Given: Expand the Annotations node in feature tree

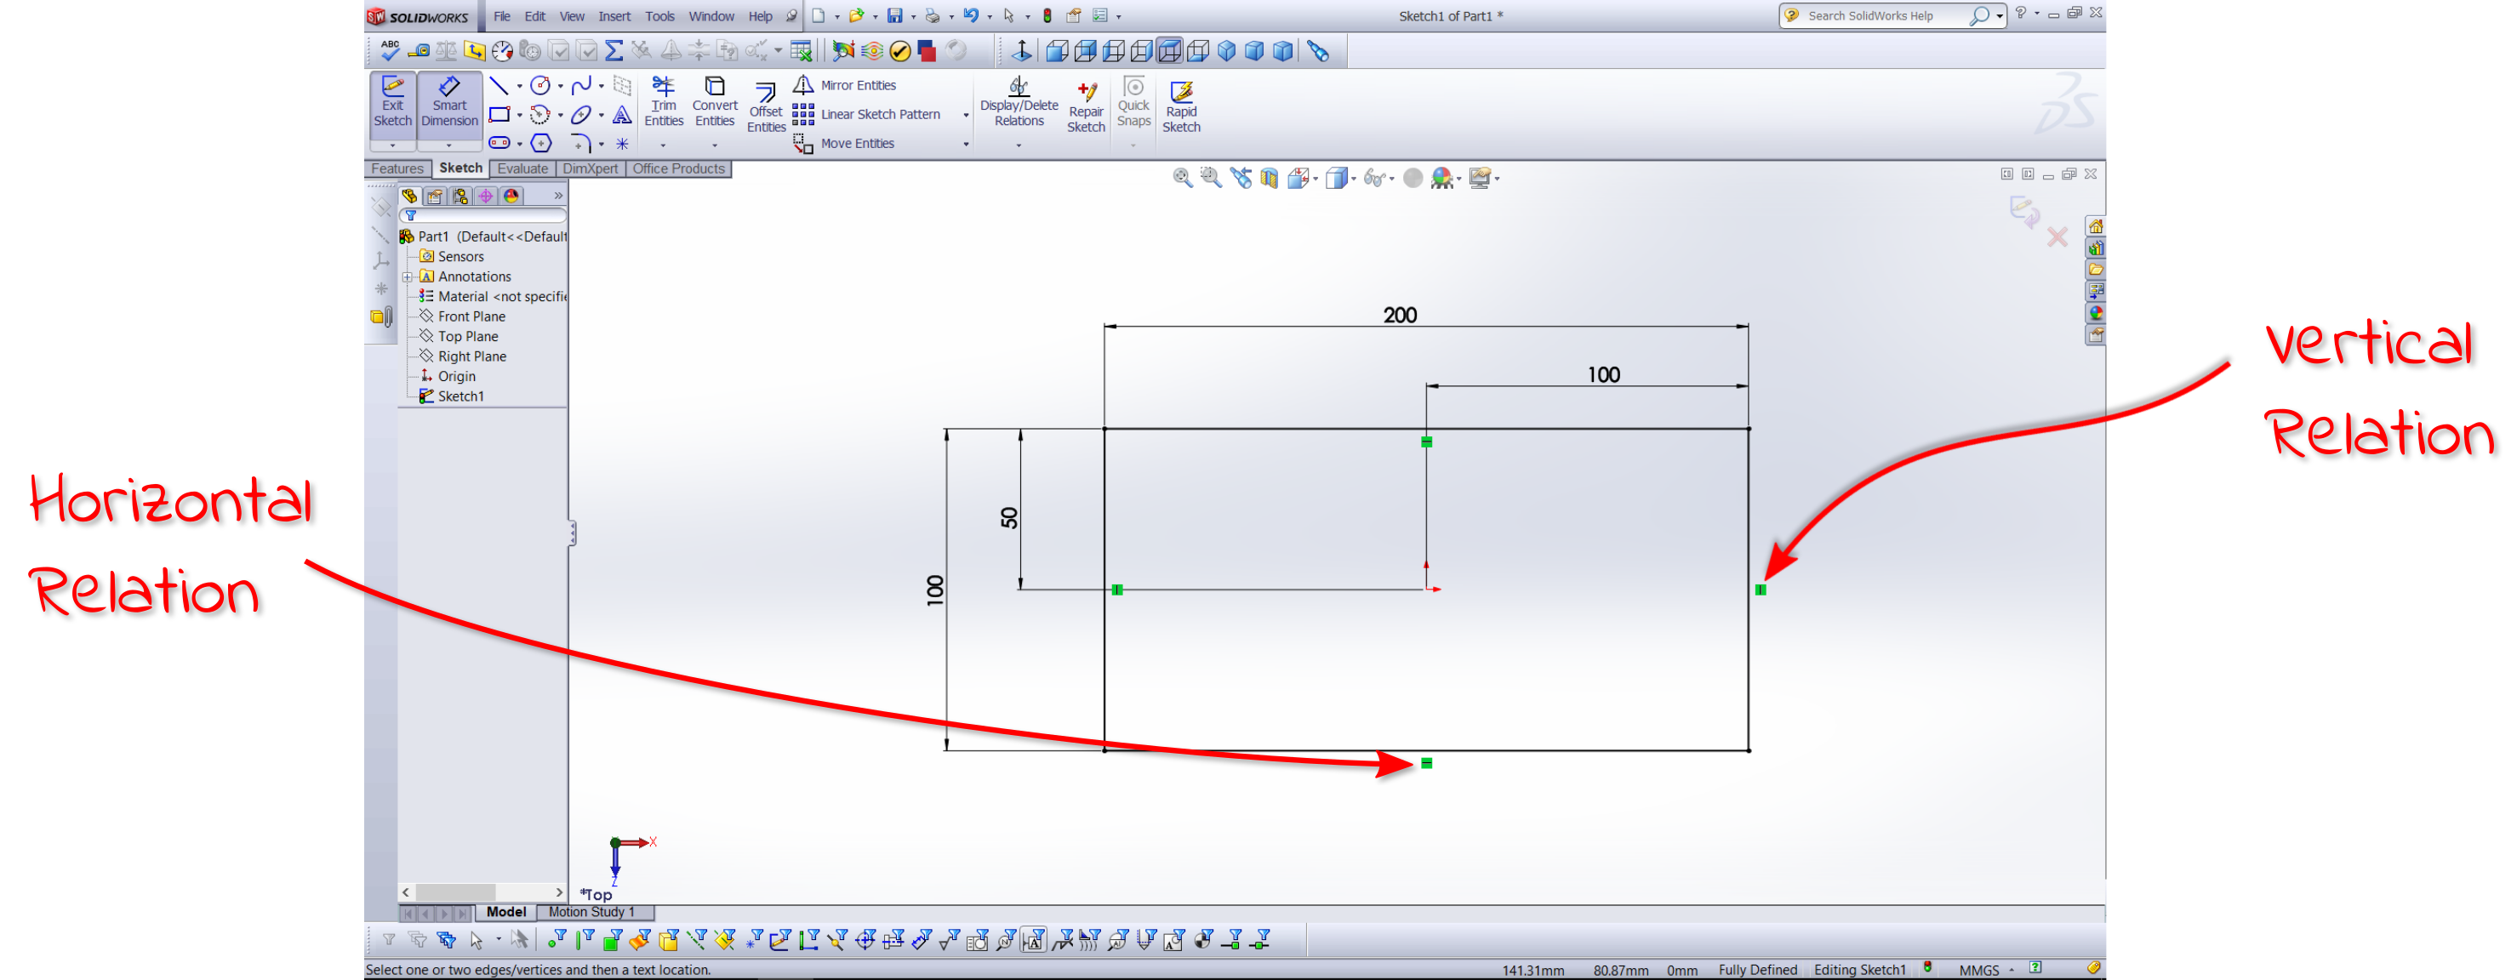Looking at the screenshot, I should click(409, 276).
